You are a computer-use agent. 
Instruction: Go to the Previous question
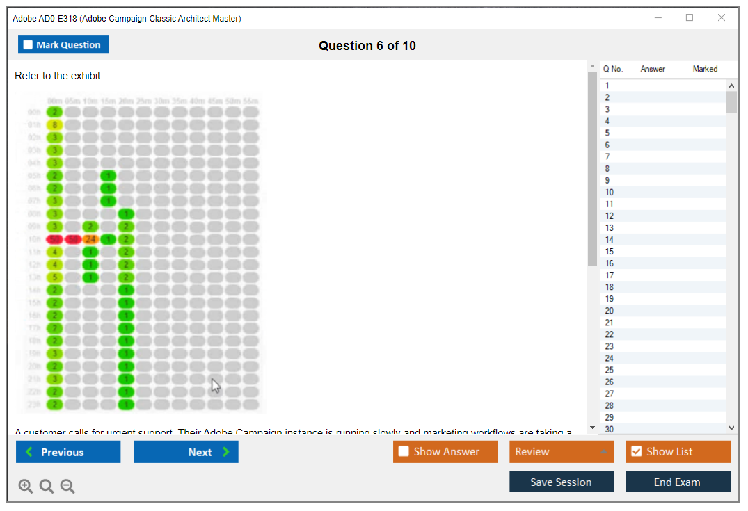(68, 452)
